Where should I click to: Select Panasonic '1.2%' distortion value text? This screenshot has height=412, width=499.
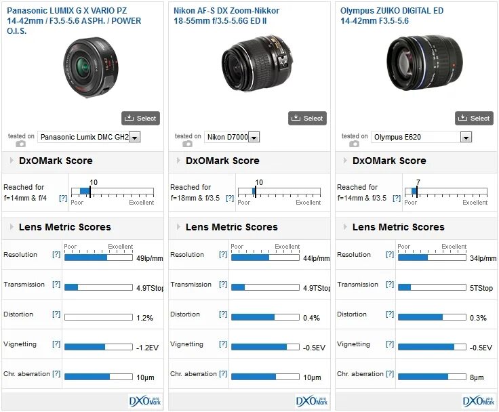coord(145,318)
